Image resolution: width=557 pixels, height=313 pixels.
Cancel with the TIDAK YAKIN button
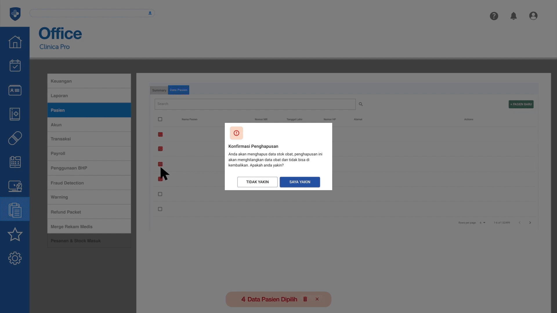click(257, 182)
